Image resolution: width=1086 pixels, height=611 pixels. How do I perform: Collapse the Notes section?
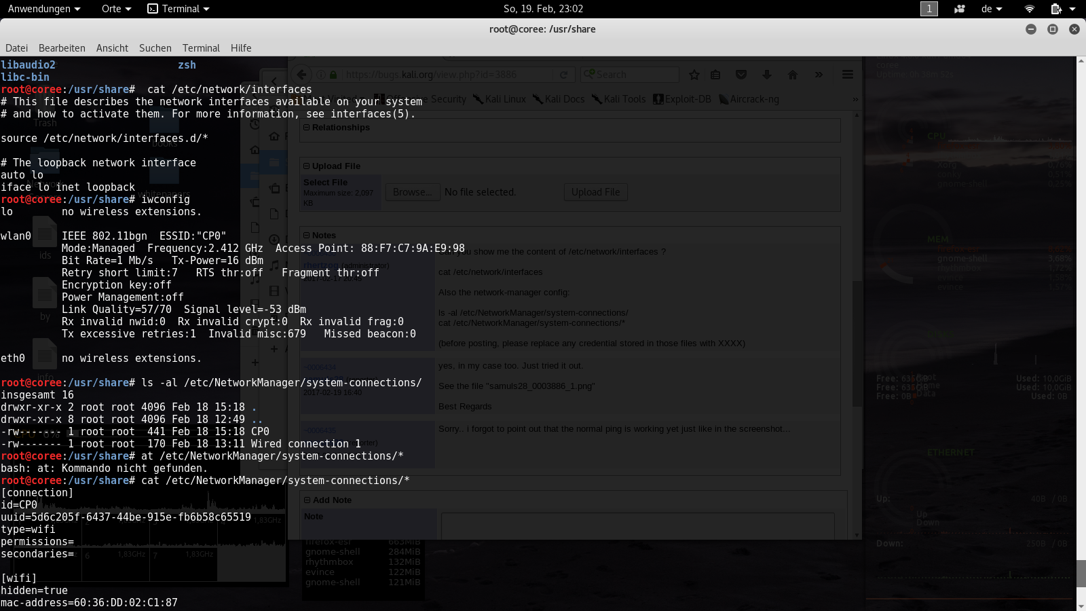pos(306,236)
